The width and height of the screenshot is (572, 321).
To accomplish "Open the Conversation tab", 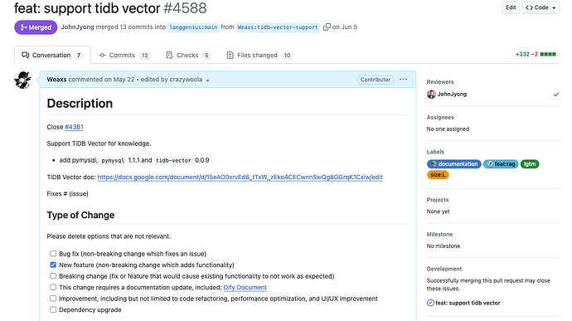I will coord(52,55).
